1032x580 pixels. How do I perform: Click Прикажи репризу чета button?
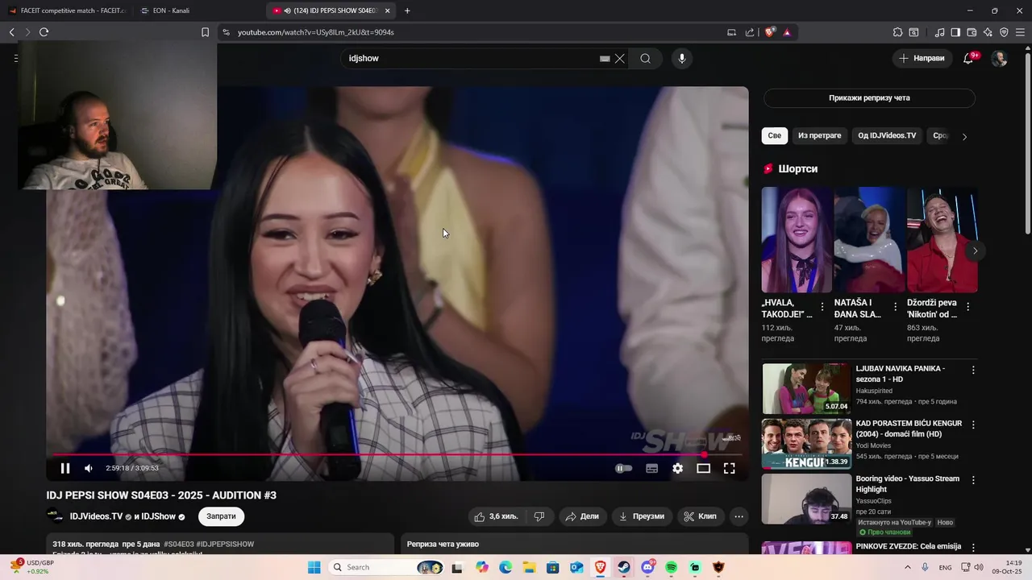[x=869, y=97]
